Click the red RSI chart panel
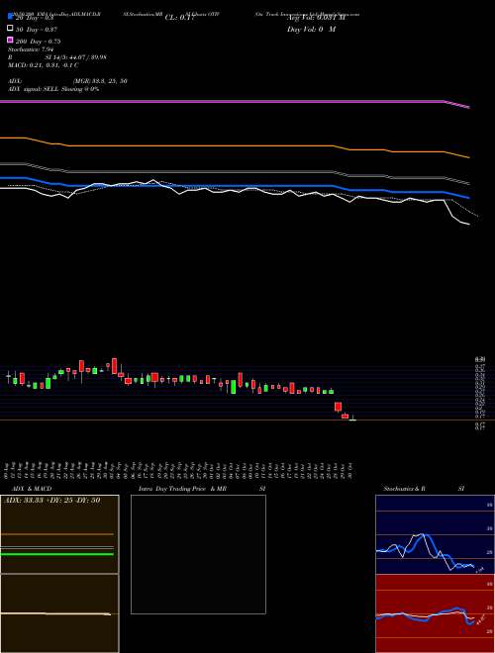The image size is (495, 653). (x=435, y=613)
